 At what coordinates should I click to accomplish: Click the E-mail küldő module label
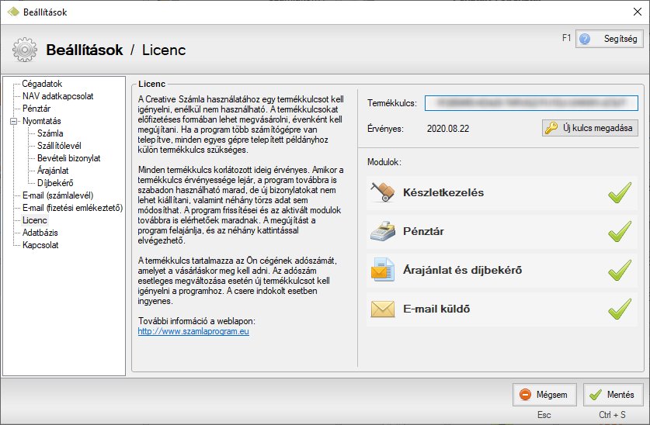pos(436,309)
